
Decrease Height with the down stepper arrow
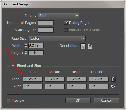(x=26, y=54)
